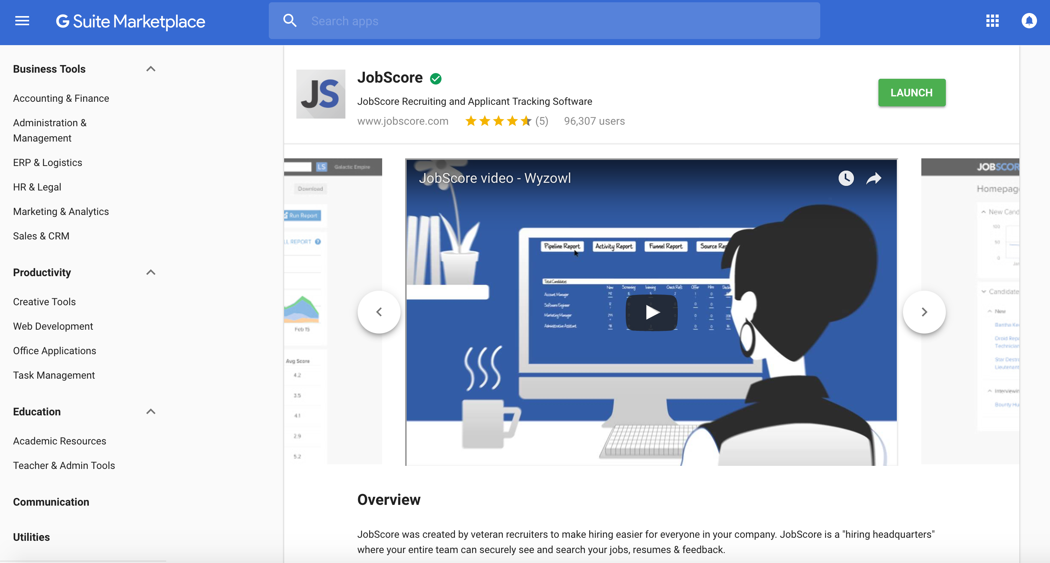Select Academic Resources category
The width and height of the screenshot is (1050, 563).
pos(59,441)
